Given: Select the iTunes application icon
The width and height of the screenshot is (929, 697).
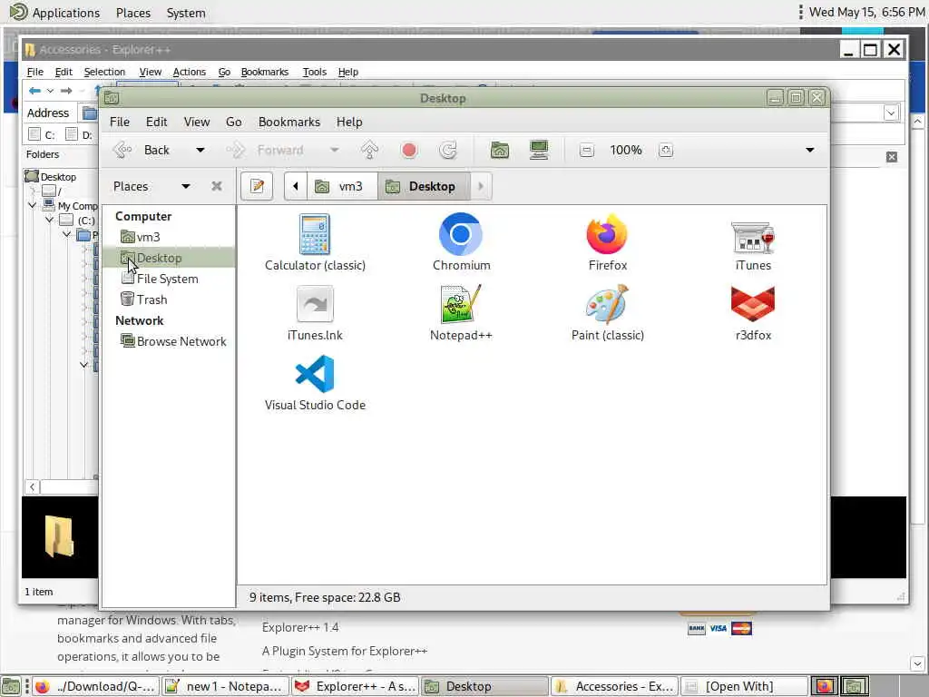Looking at the screenshot, I should (753, 243).
